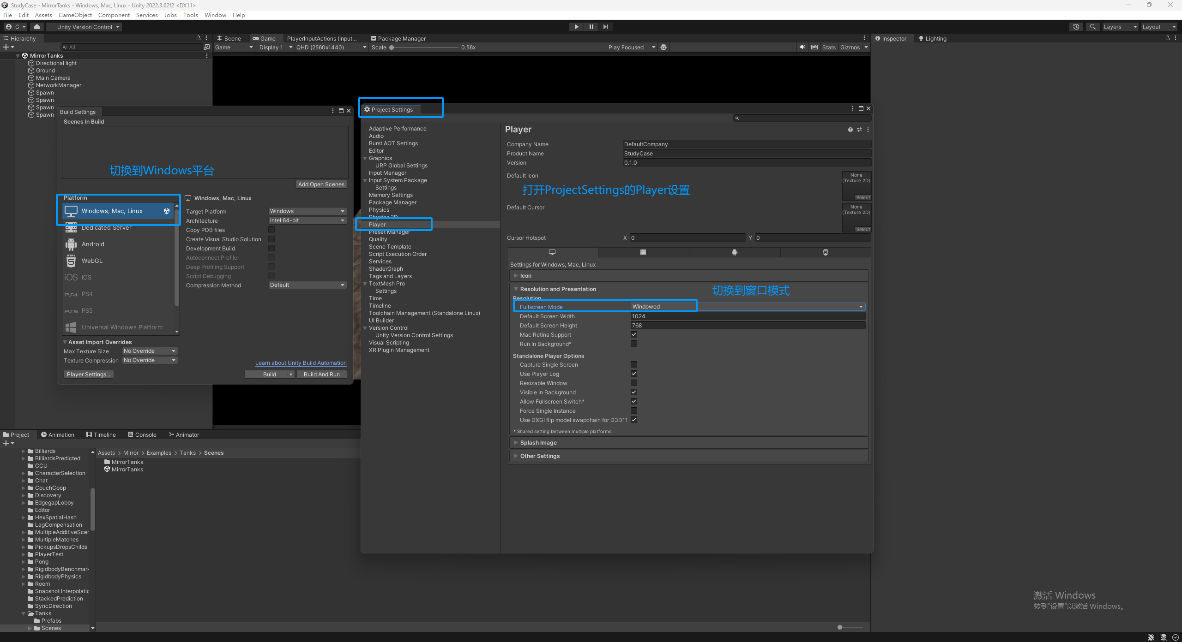Open the cloud services icon
Image resolution: width=1182 pixels, height=642 pixels.
pos(37,27)
